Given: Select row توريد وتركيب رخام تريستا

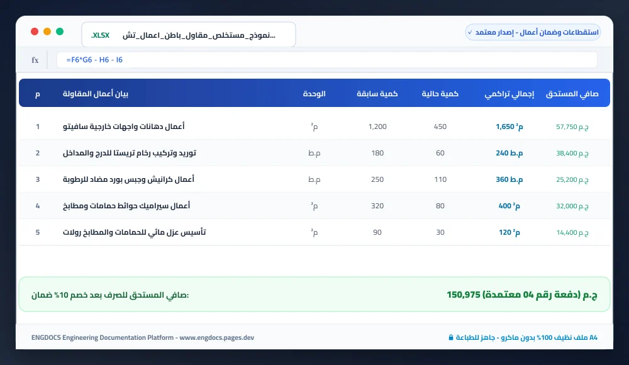Looking at the screenshot, I should pos(314,153).
